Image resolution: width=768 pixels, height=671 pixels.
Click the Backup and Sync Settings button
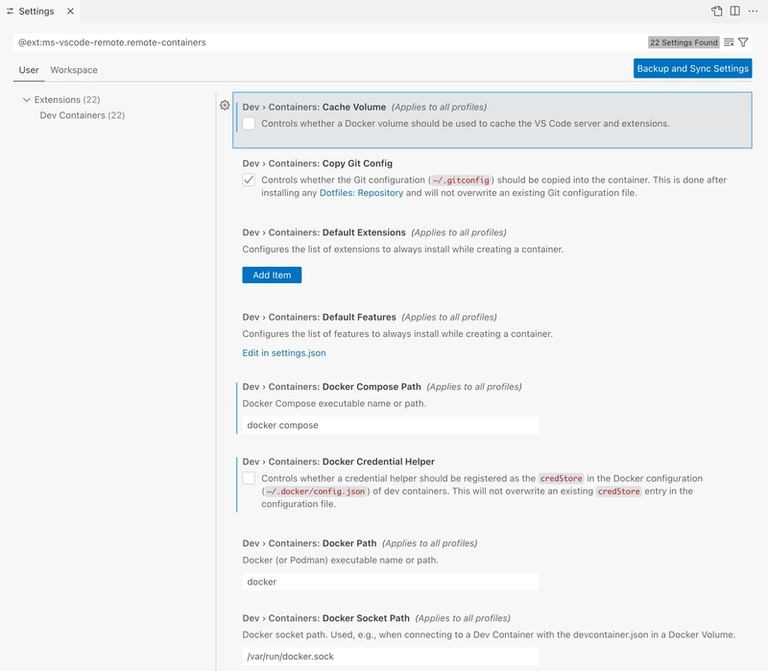tap(692, 69)
